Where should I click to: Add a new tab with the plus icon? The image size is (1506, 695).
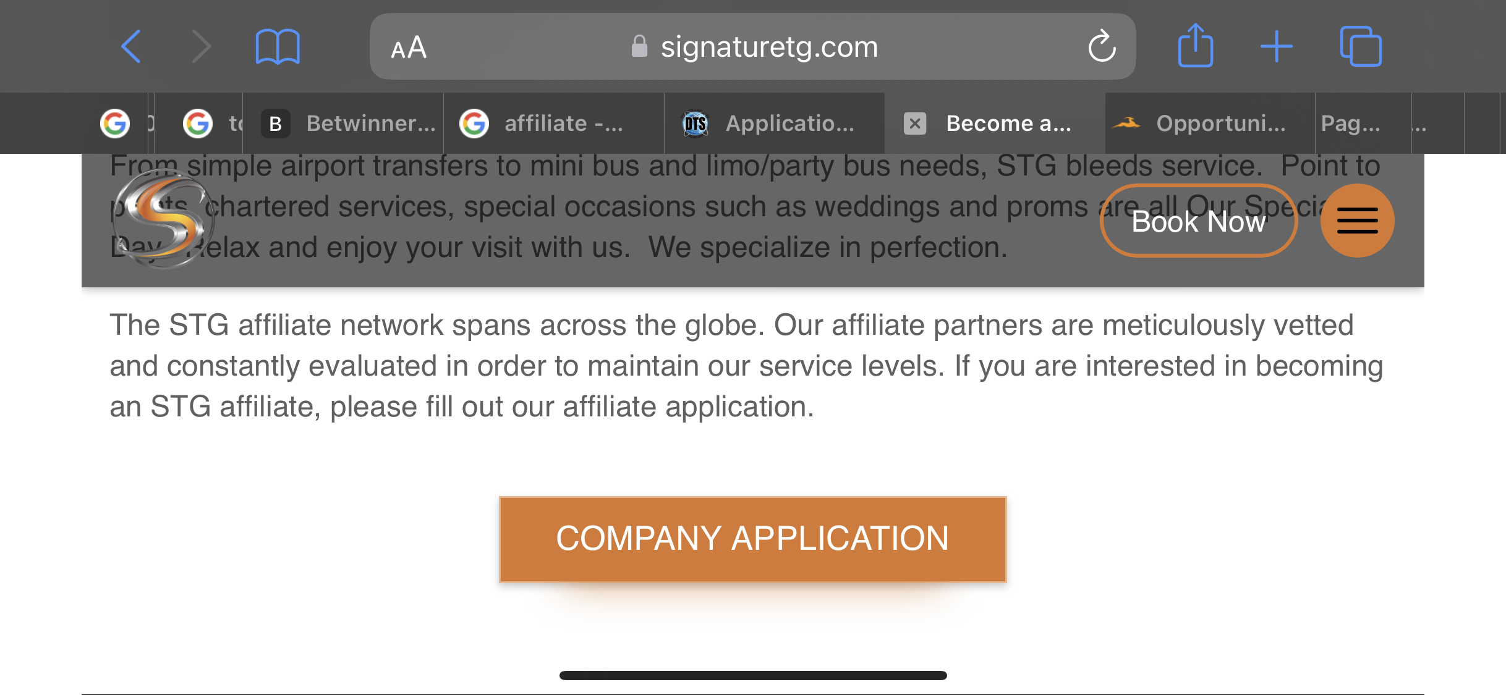click(1277, 46)
